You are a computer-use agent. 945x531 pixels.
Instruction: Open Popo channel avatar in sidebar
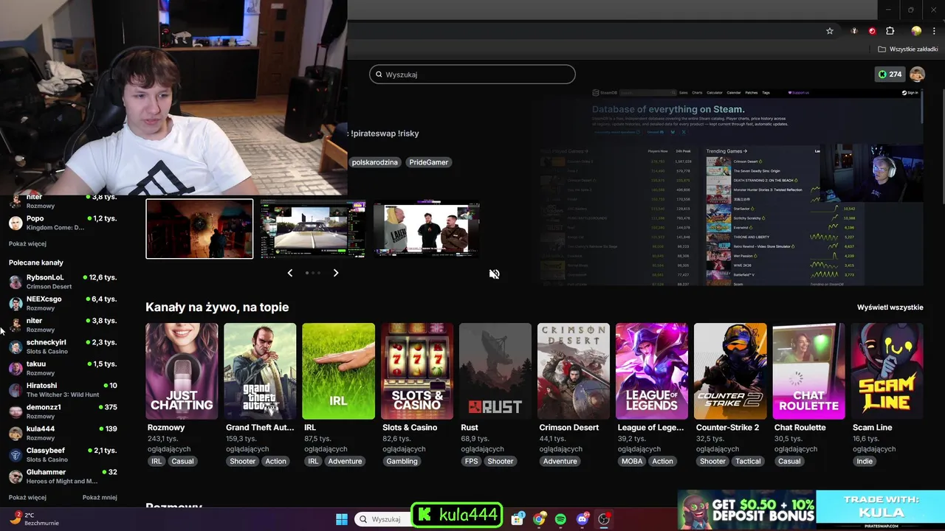pyautogui.click(x=16, y=223)
